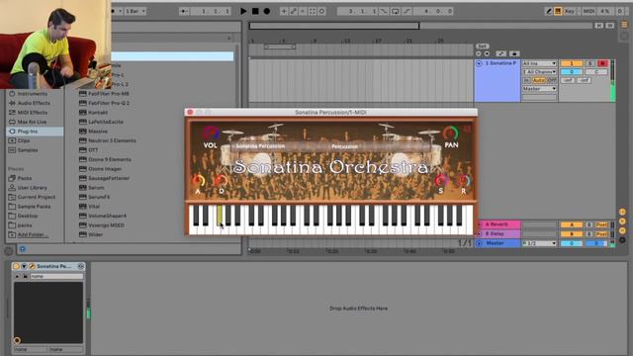Adjust the Release (R) knob
Screen dimensions: 633x356
point(464,180)
